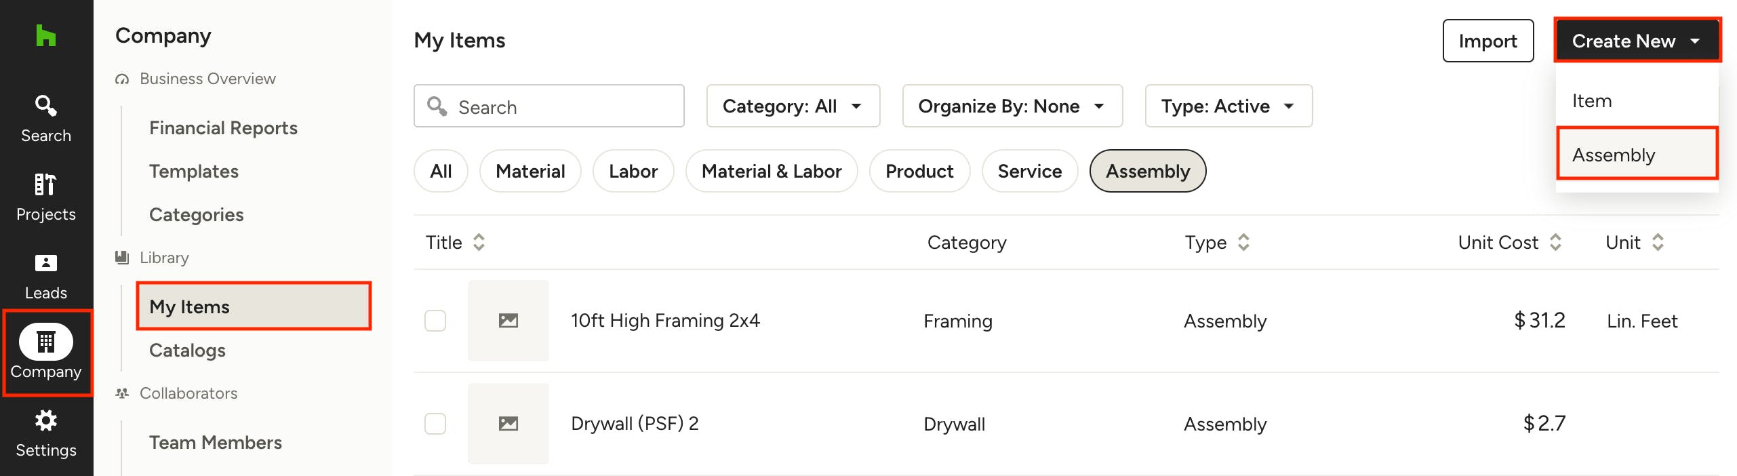Select the Assembly filter chip

click(x=1147, y=171)
